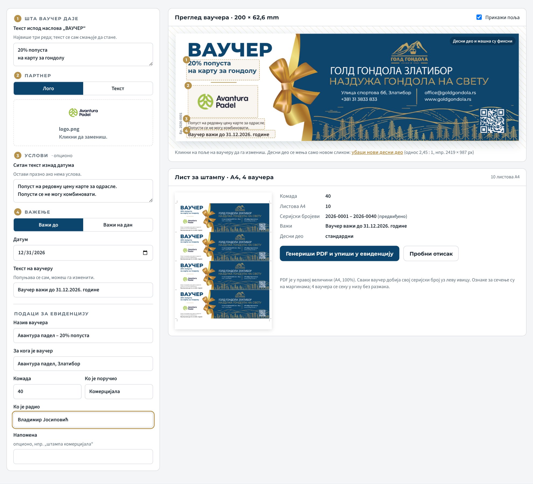Click the За кога је ваучер input
This screenshot has height=484, width=533.
click(x=83, y=364)
